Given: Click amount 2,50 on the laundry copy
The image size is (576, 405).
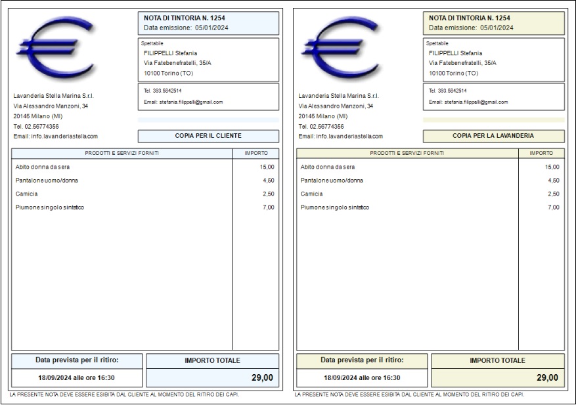Looking at the screenshot, I should pos(554,194).
